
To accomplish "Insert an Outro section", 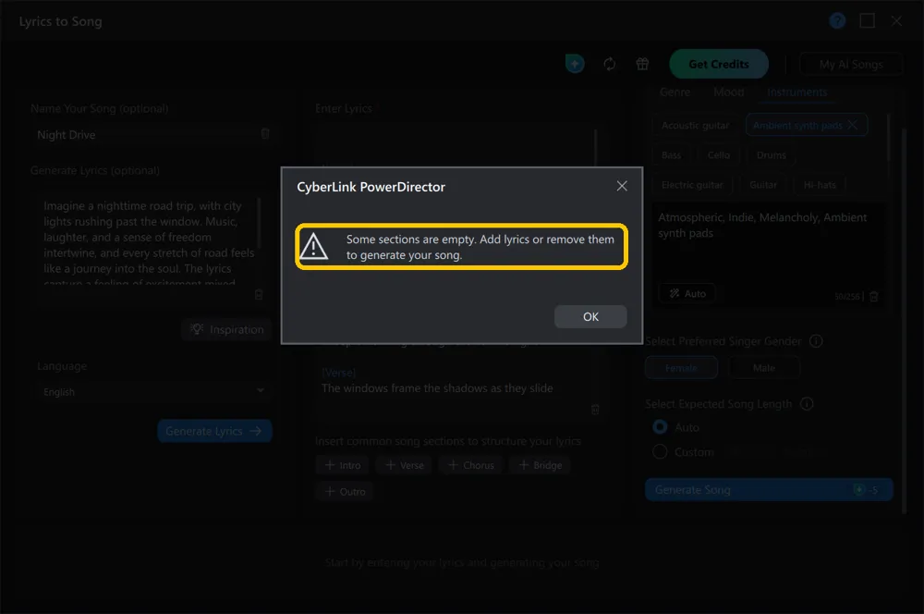I will coord(345,491).
